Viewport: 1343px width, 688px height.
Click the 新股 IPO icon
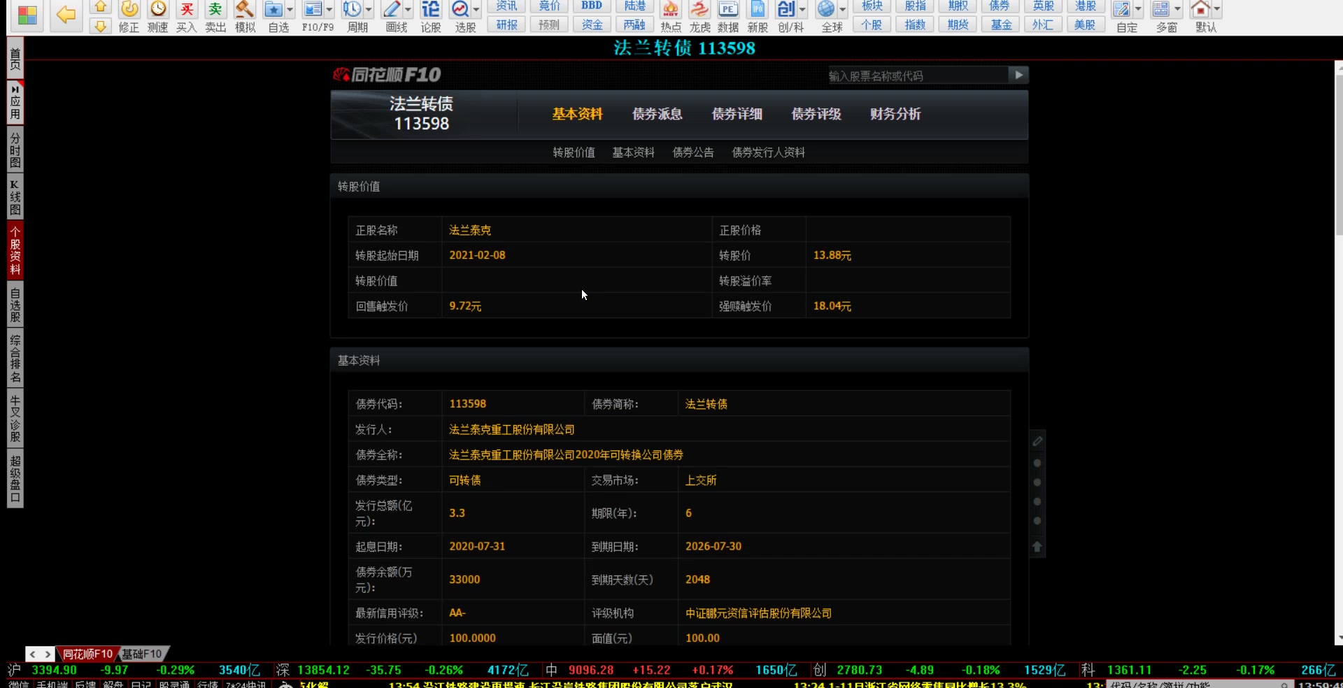(x=758, y=17)
